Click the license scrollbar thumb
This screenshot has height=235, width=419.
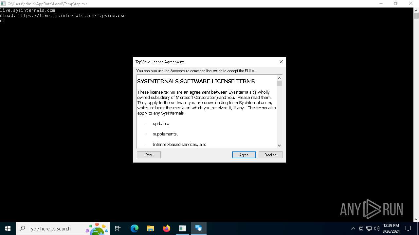[279, 84]
